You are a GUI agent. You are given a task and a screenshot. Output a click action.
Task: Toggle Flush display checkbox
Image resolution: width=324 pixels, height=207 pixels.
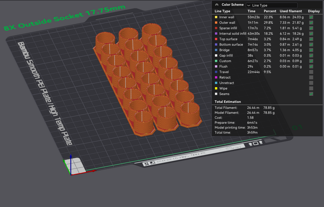coord(311,66)
